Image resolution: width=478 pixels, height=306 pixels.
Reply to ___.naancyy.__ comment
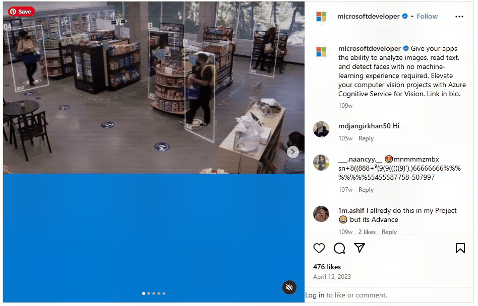pos(366,190)
